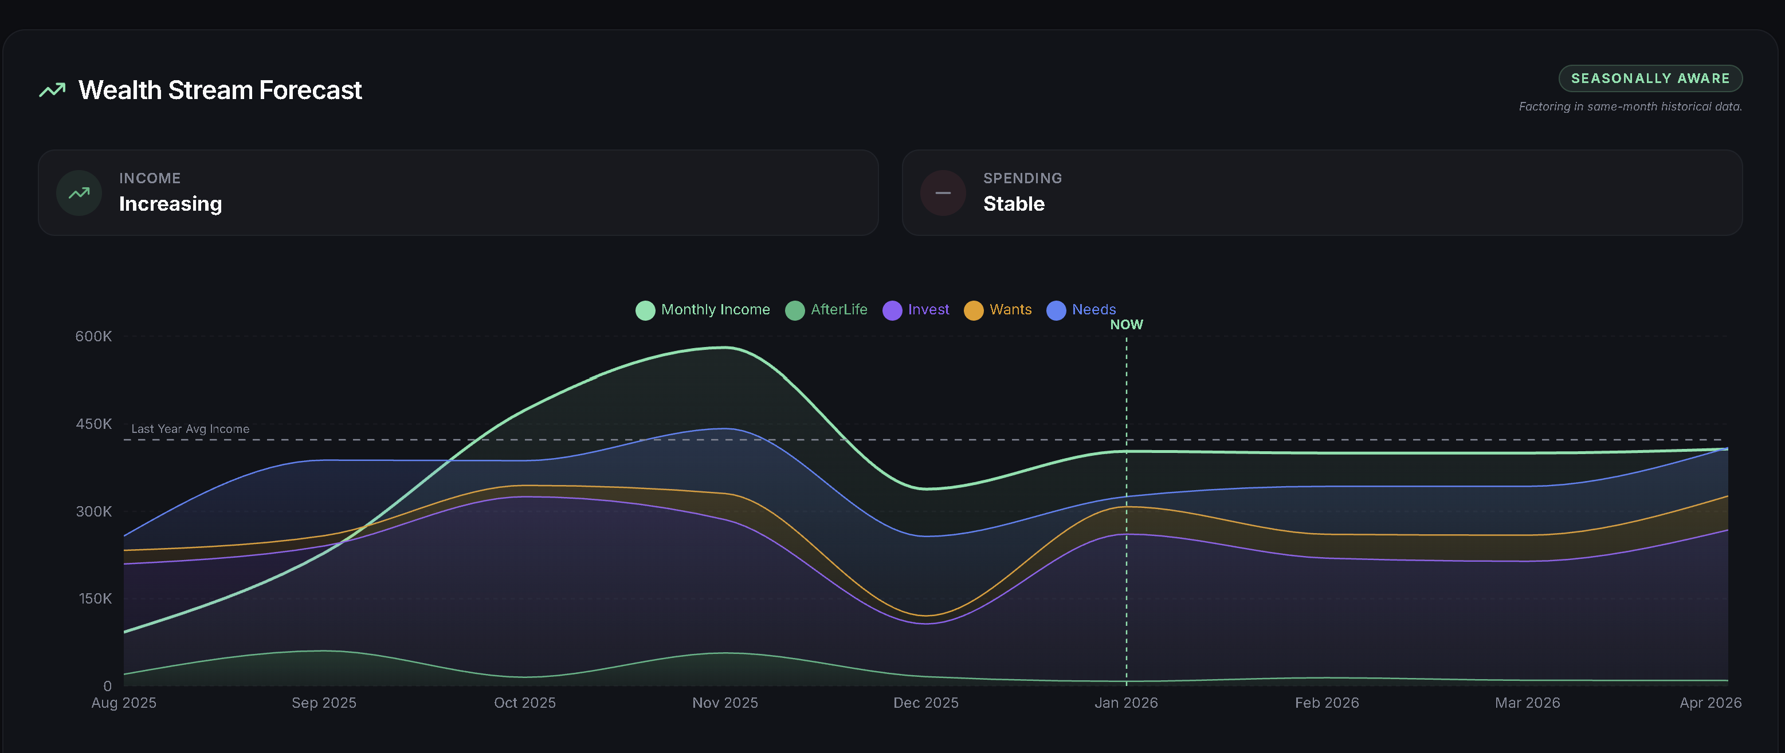Toggle the Monthly Income legend dot
The width and height of the screenshot is (1785, 753).
[x=645, y=310]
